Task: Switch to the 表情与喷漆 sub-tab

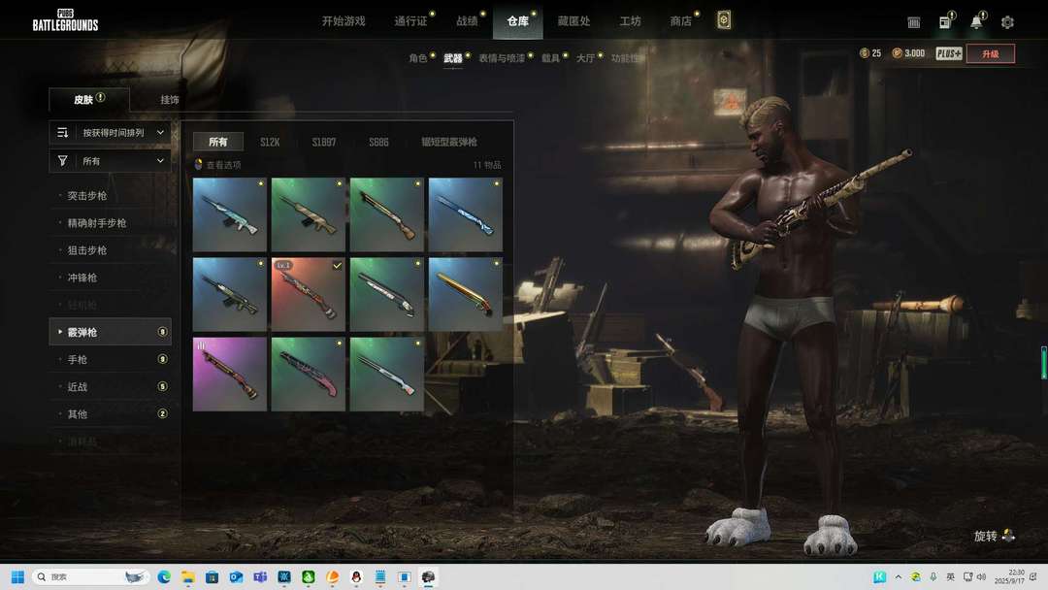Action: (502, 58)
